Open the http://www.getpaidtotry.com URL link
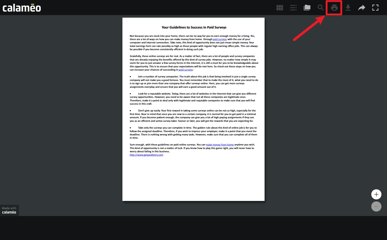387x240 pixels. tap(146, 155)
